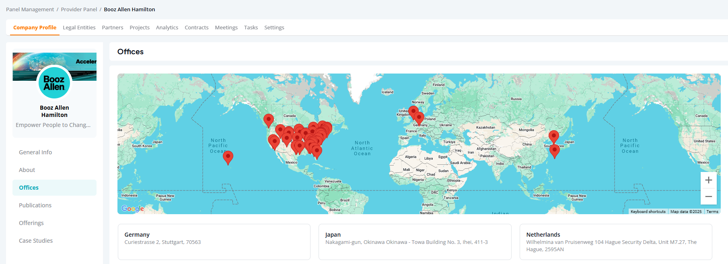Select the United Kingdom map pin
The width and height of the screenshot is (728, 264).
(413, 113)
